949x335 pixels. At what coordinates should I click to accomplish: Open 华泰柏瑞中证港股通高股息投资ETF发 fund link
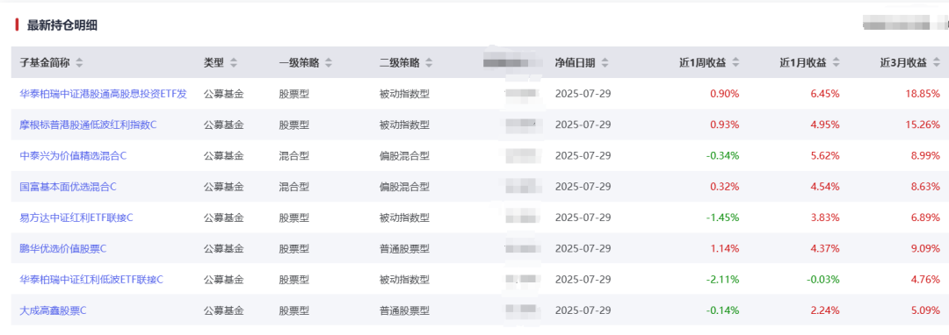tap(104, 94)
